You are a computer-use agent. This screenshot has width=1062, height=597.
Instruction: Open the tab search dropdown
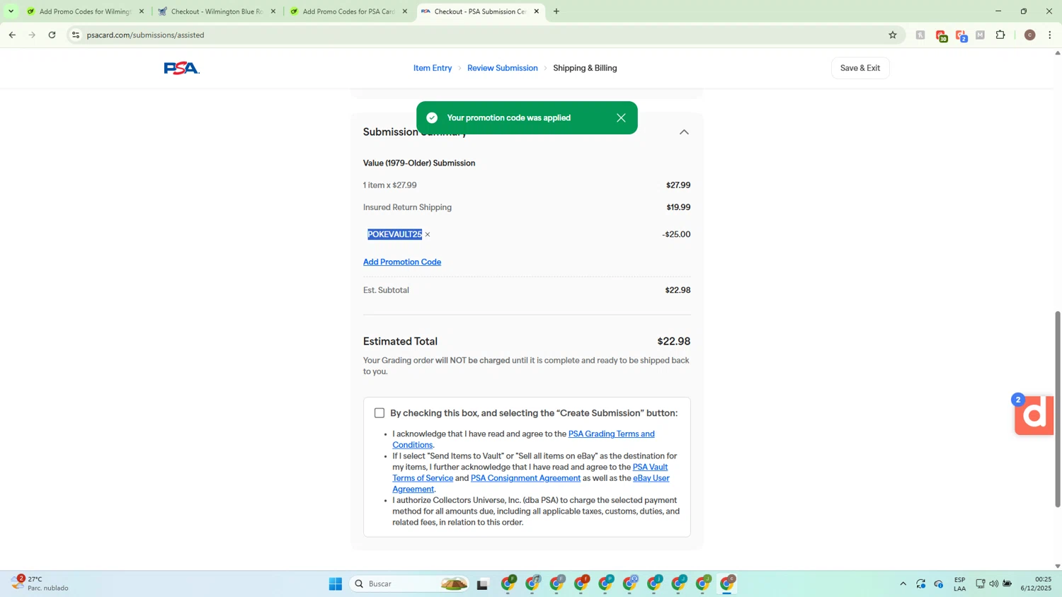click(x=11, y=11)
